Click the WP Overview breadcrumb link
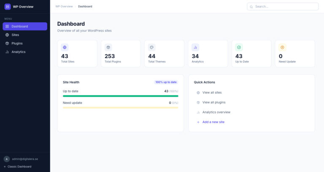This screenshot has width=324, height=172. point(64,6)
